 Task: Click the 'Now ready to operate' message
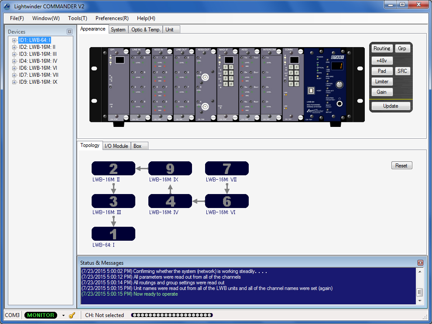pyautogui.click(x=156, y=294)
